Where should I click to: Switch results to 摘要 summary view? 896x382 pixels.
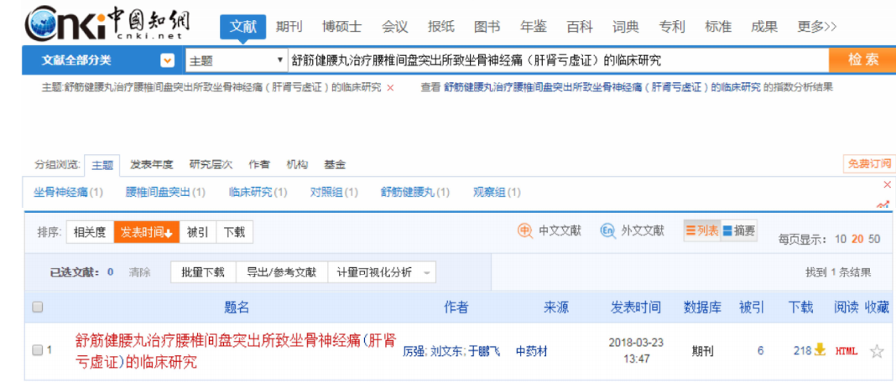[739, 230]
